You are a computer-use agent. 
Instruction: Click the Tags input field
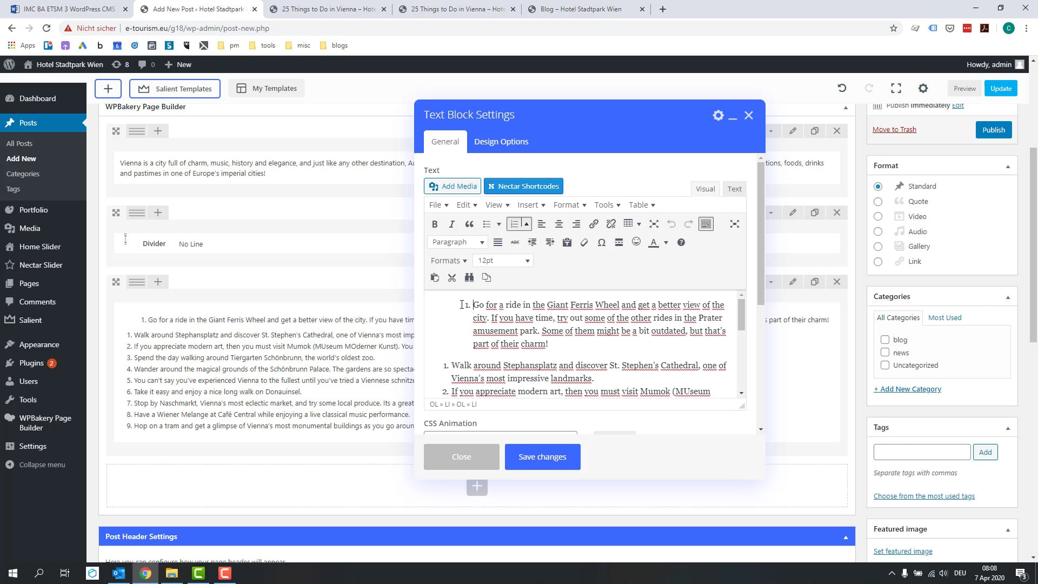click(922, 452)
